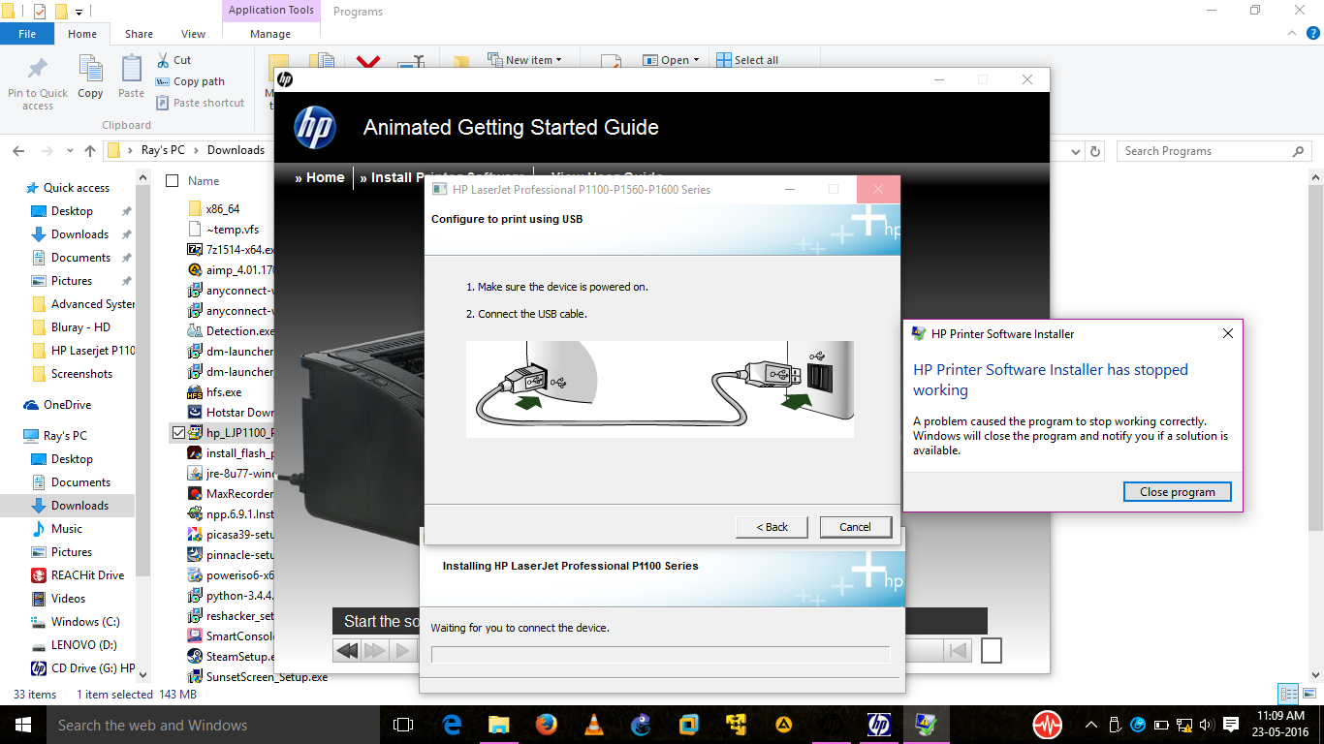Launch Microsoft Edge from the taskbar

[x=452, y=725]
